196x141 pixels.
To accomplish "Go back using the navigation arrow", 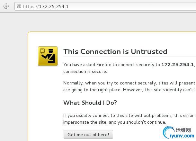I will 6,6.
